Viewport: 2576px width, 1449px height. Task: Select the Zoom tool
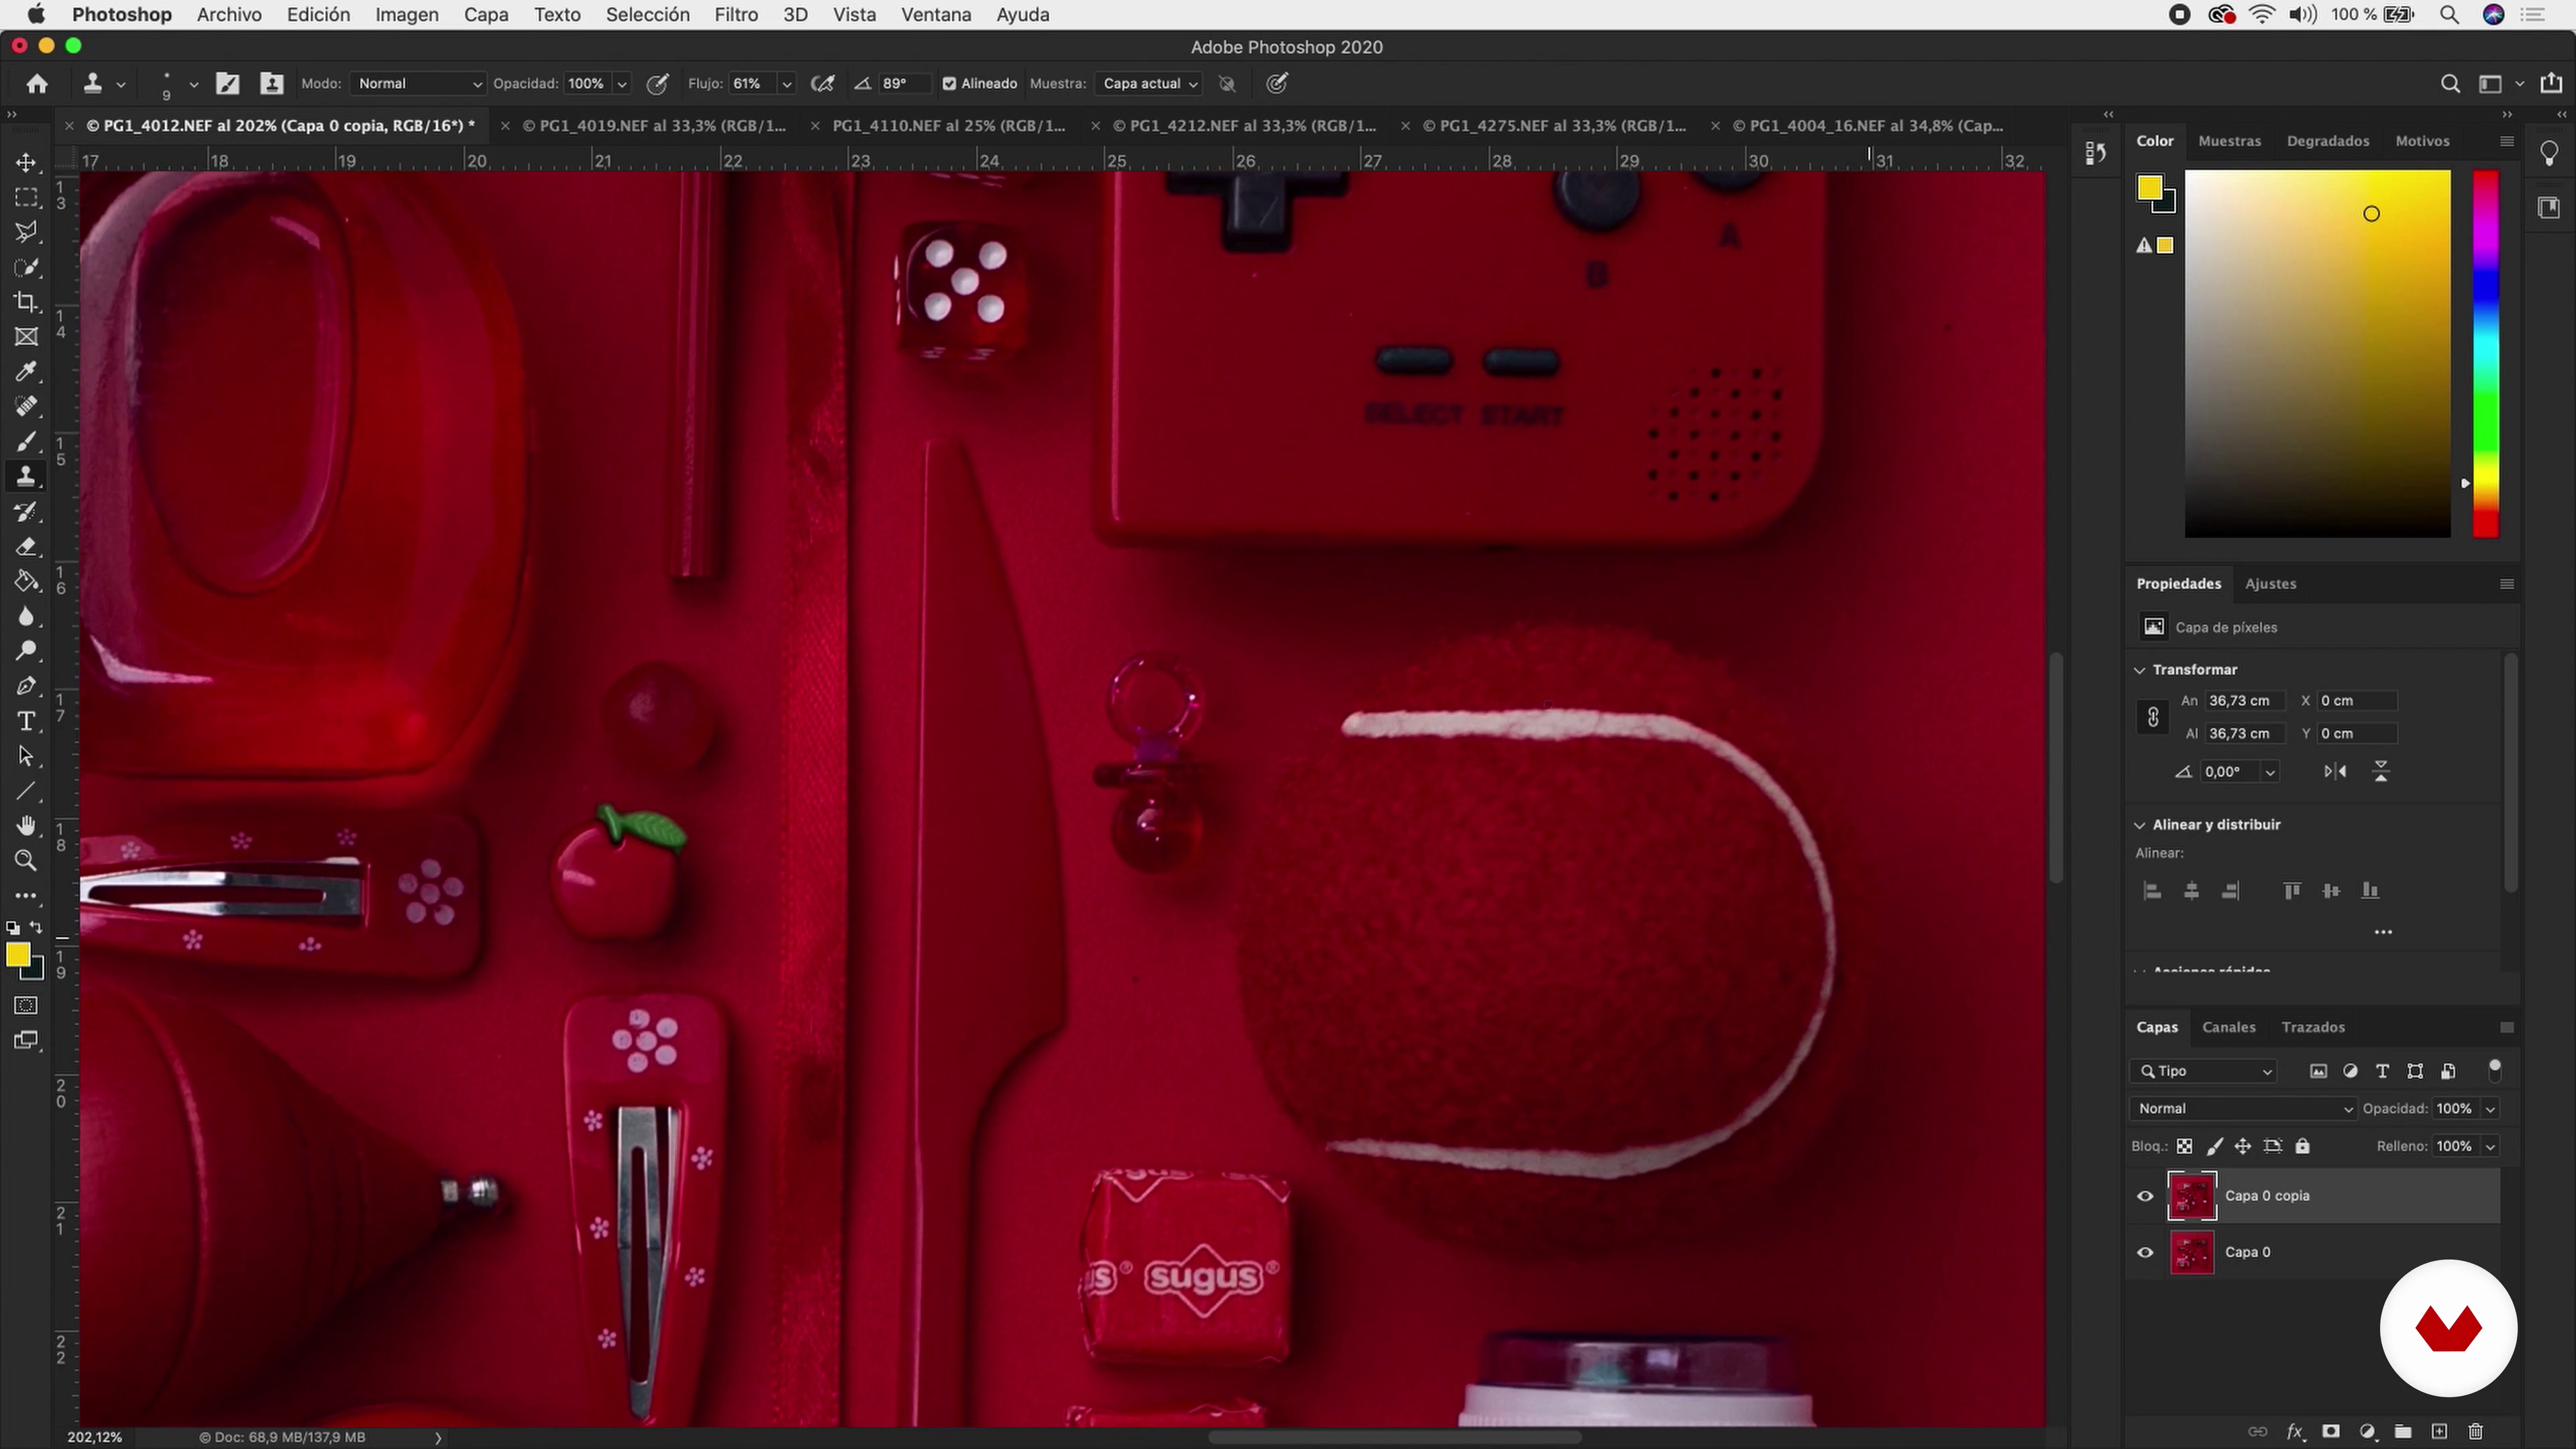pos(26,861)
